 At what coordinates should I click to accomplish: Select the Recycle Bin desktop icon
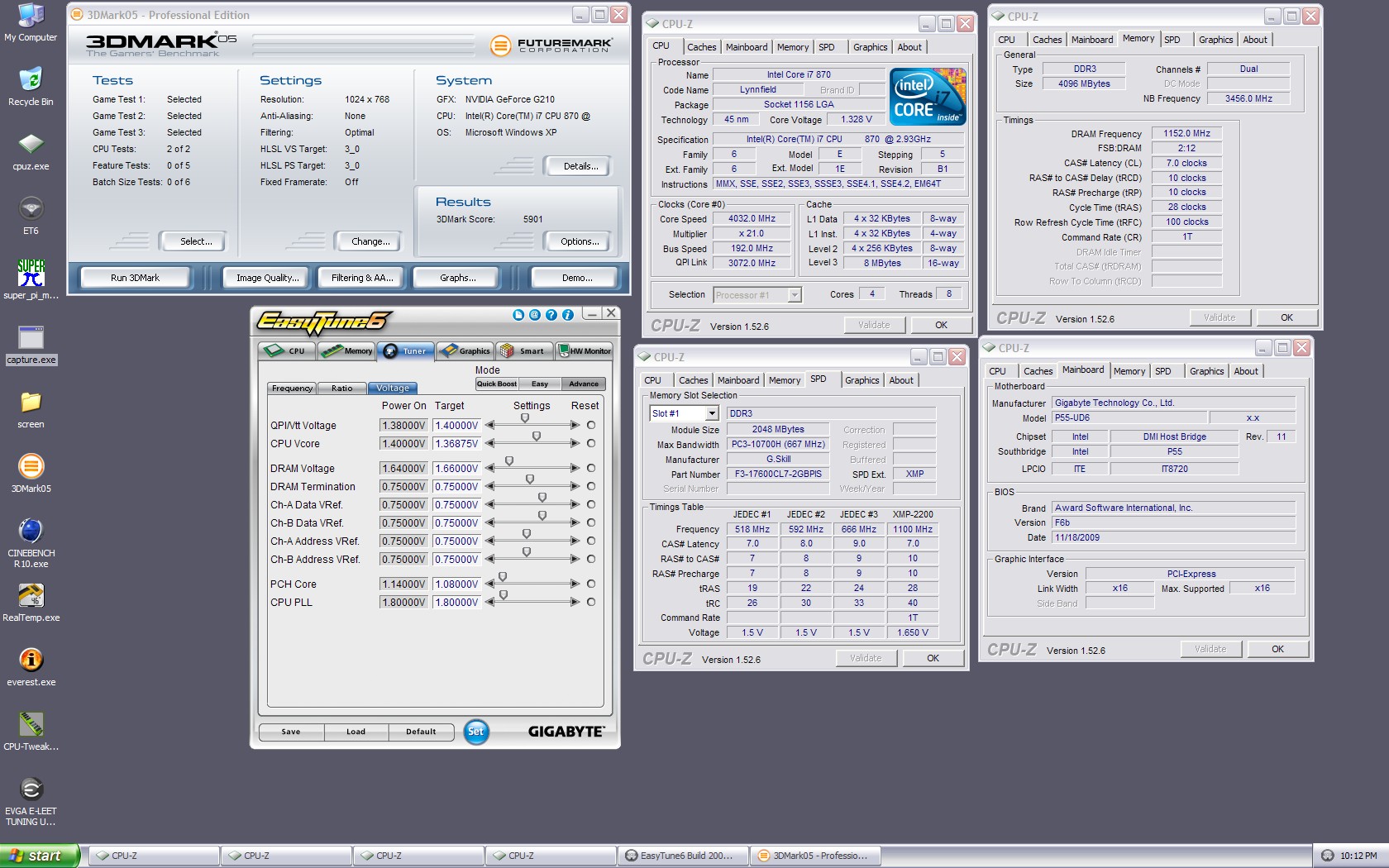[x=31, y=87]
